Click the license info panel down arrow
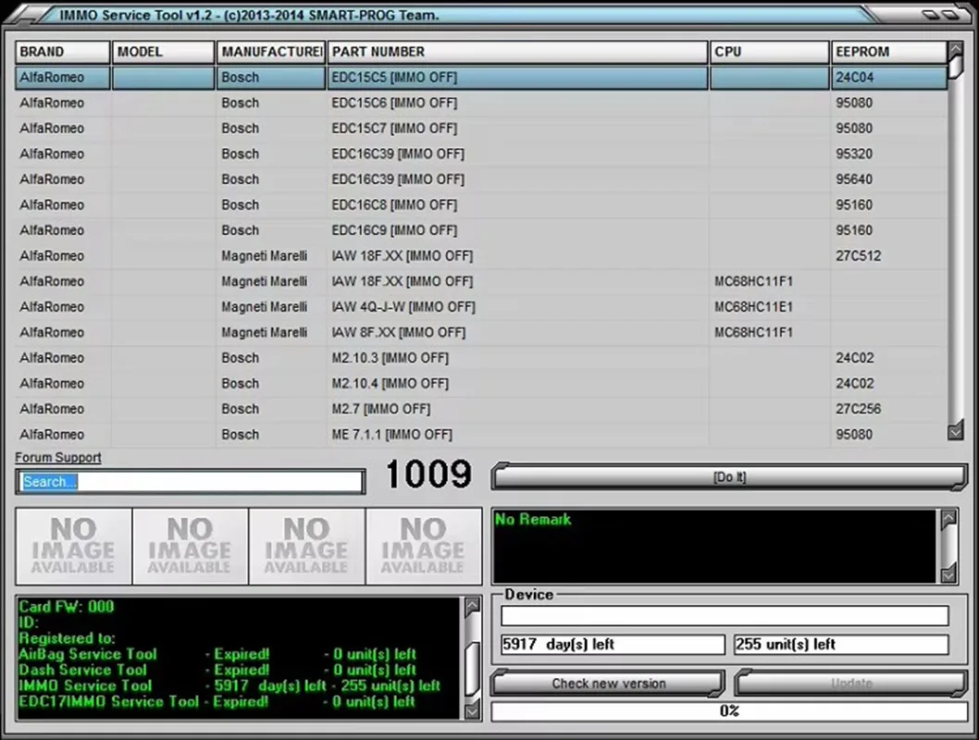 [472, 712]
